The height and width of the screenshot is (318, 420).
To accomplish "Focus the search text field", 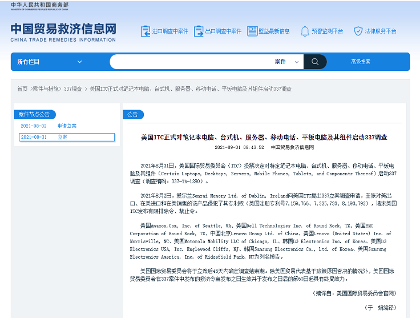I will tap(192, 62).
